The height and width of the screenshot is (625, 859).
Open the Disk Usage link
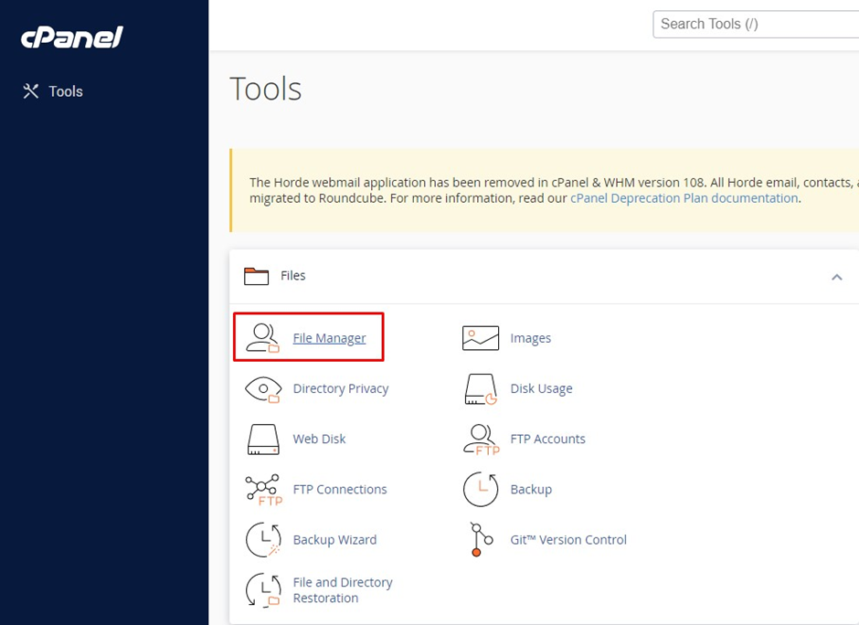coord(541,388)
